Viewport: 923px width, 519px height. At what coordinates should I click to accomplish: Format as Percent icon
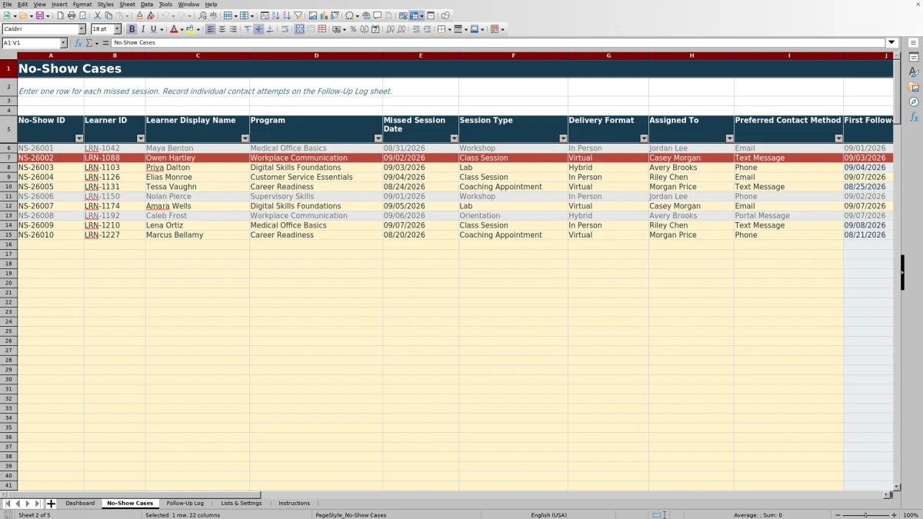click(x=353, y=29)
